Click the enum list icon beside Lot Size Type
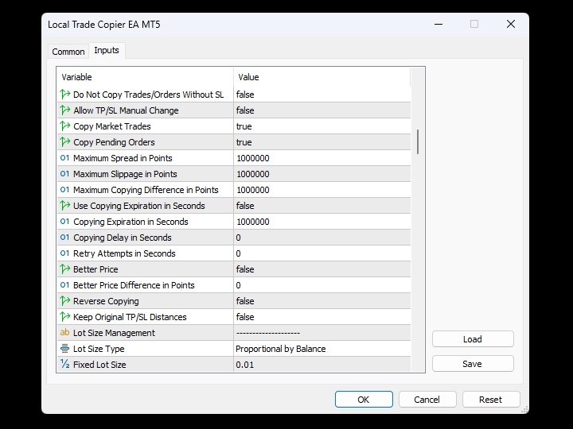The height and width of the screenshot is (429, 573). coord(64,349)
